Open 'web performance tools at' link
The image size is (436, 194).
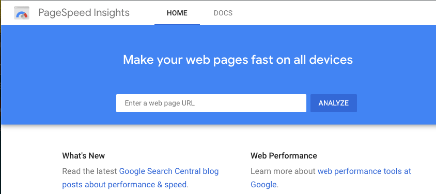pyautogui.click(x=364, y=171)
